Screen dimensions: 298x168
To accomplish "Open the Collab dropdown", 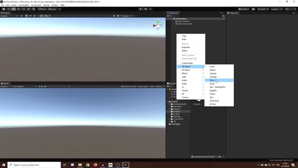I will pos(244,9).
